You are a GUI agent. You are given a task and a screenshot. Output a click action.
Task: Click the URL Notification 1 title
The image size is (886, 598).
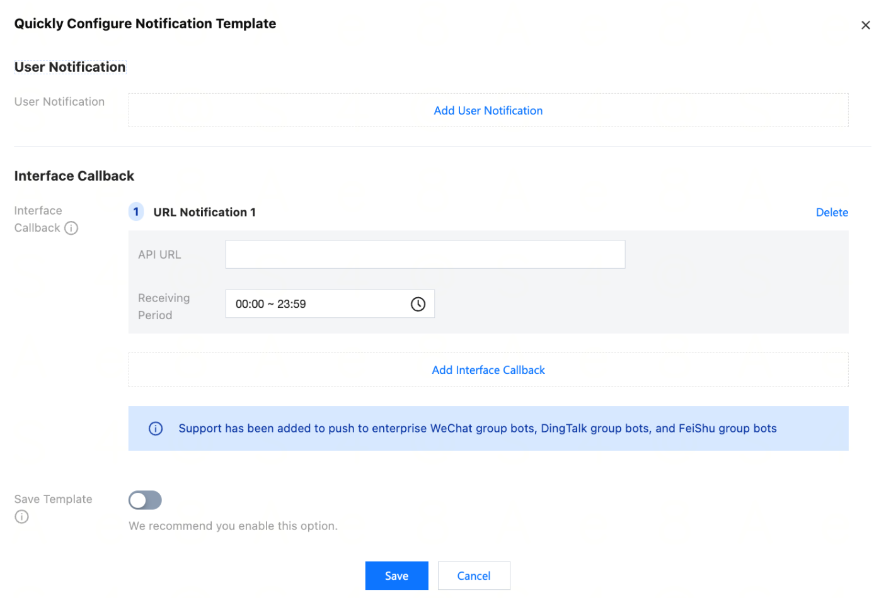204,213
